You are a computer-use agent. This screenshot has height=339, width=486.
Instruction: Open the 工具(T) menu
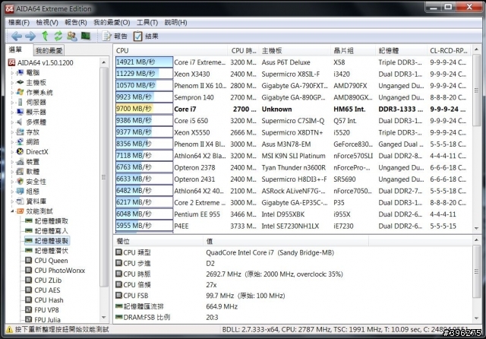pyautogui.click(x=147, y=23)
